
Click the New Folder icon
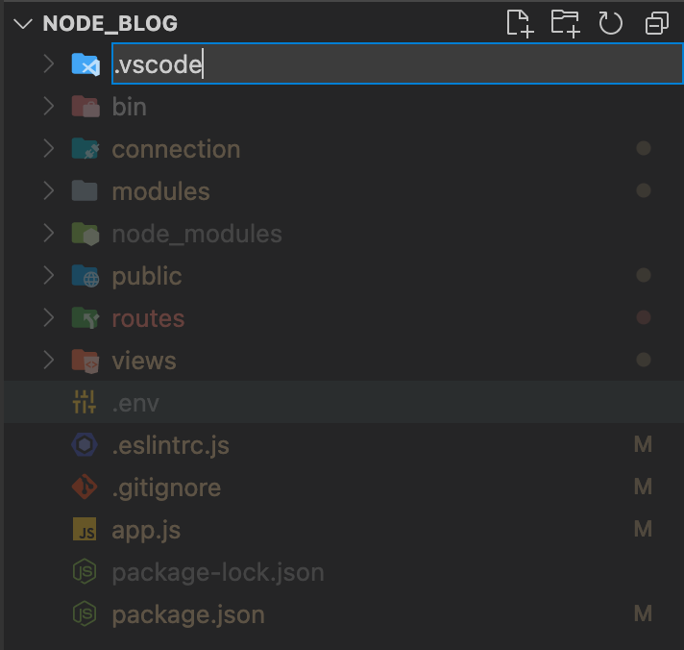[565, 23]
